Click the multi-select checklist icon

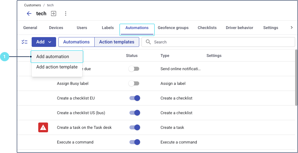[x=24, y=42]
